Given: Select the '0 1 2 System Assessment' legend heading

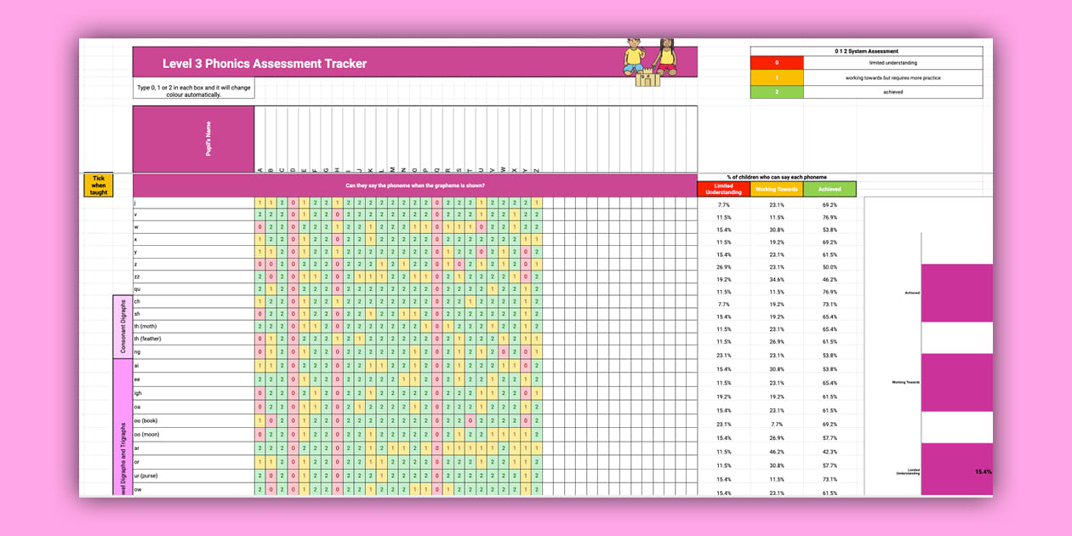Looking at the screenshot, I should (x=866, y=51).
